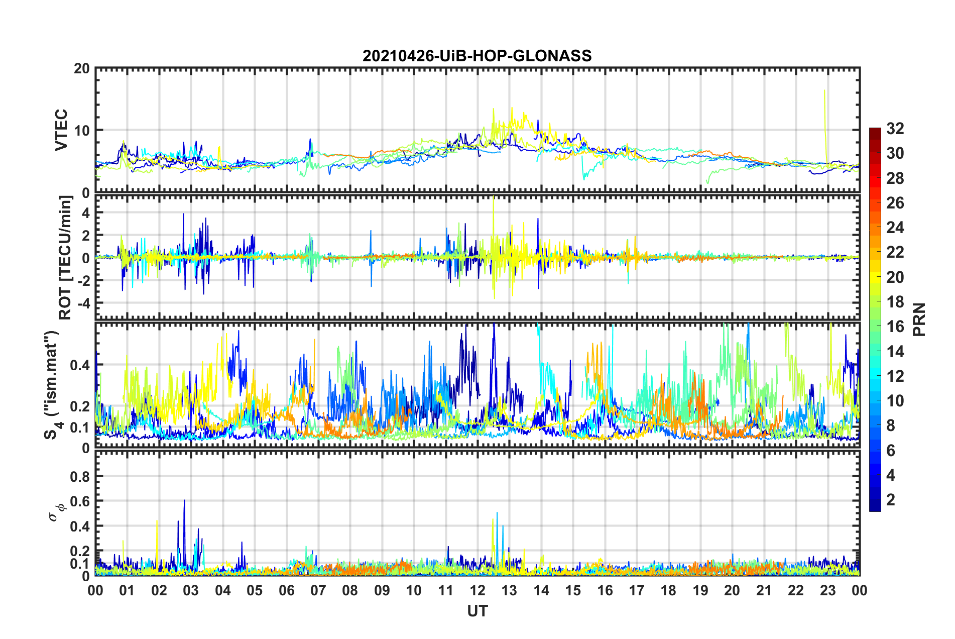Image resolution: width=955 pixels, height=639 pixels.
Task: Click UT hour tick label 17
Action: click(637, 590)
